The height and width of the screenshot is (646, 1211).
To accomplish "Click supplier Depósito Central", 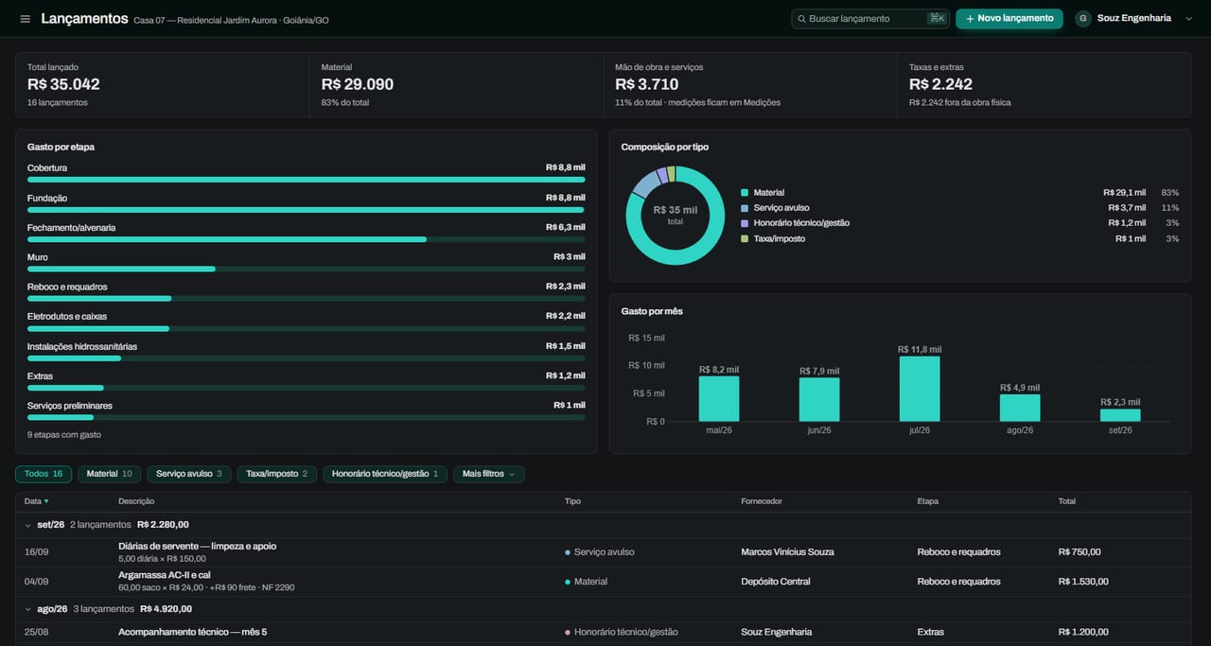I will tap(776, 582).
